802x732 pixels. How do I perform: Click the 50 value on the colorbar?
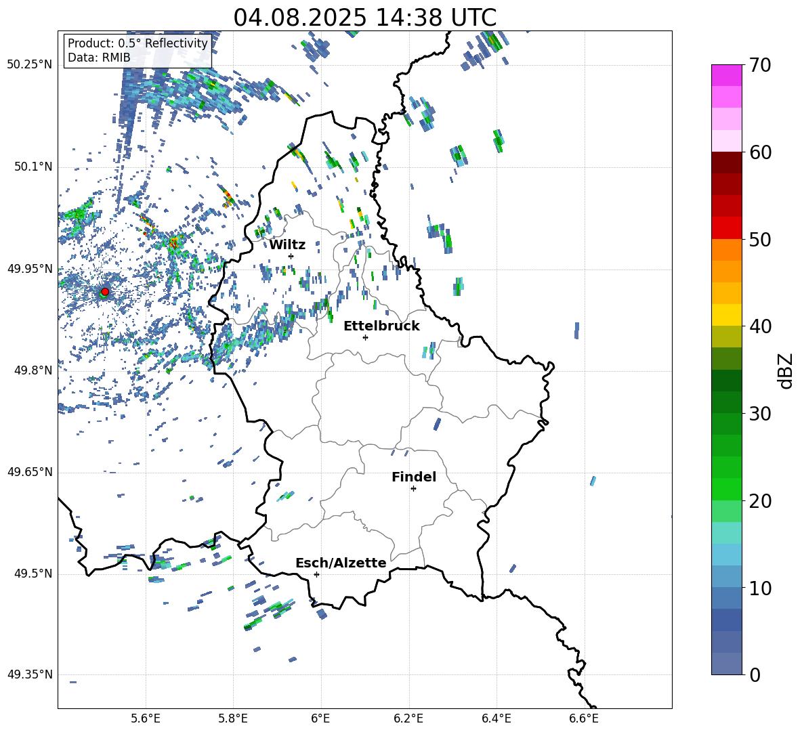click(760, 240)
